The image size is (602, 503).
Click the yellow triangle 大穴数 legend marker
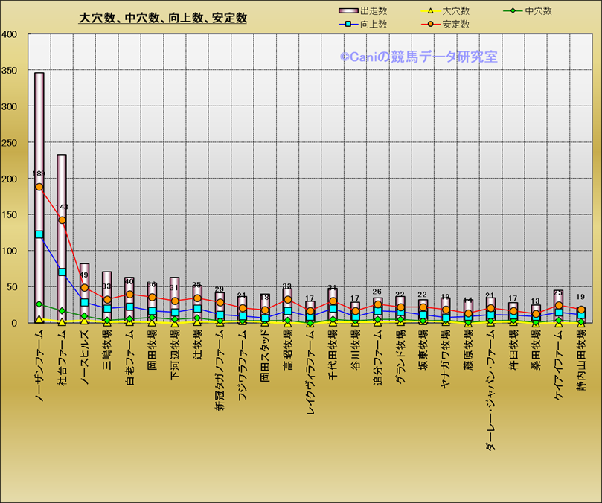(x=429, y=11)
